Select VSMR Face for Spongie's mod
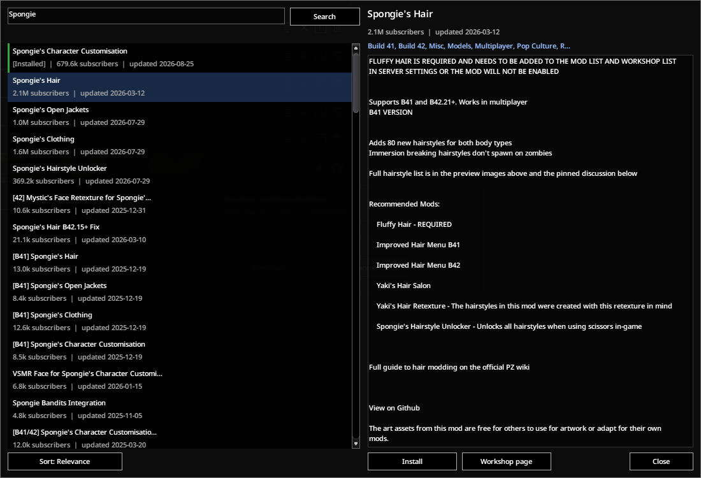The width and height of the screenshot is (701, 478). pos(180,380)
